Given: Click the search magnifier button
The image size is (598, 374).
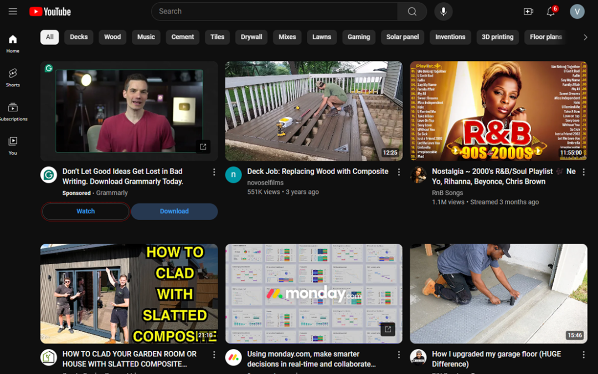Looking at the screenshot, I should coord(412,12).
